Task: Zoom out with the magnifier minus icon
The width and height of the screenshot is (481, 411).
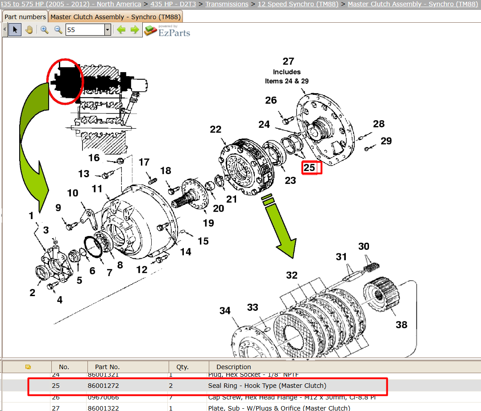Action: click(58, 30)
